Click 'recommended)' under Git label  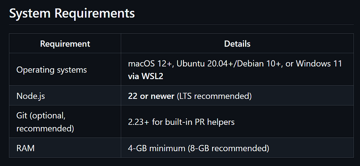point(45,129)
